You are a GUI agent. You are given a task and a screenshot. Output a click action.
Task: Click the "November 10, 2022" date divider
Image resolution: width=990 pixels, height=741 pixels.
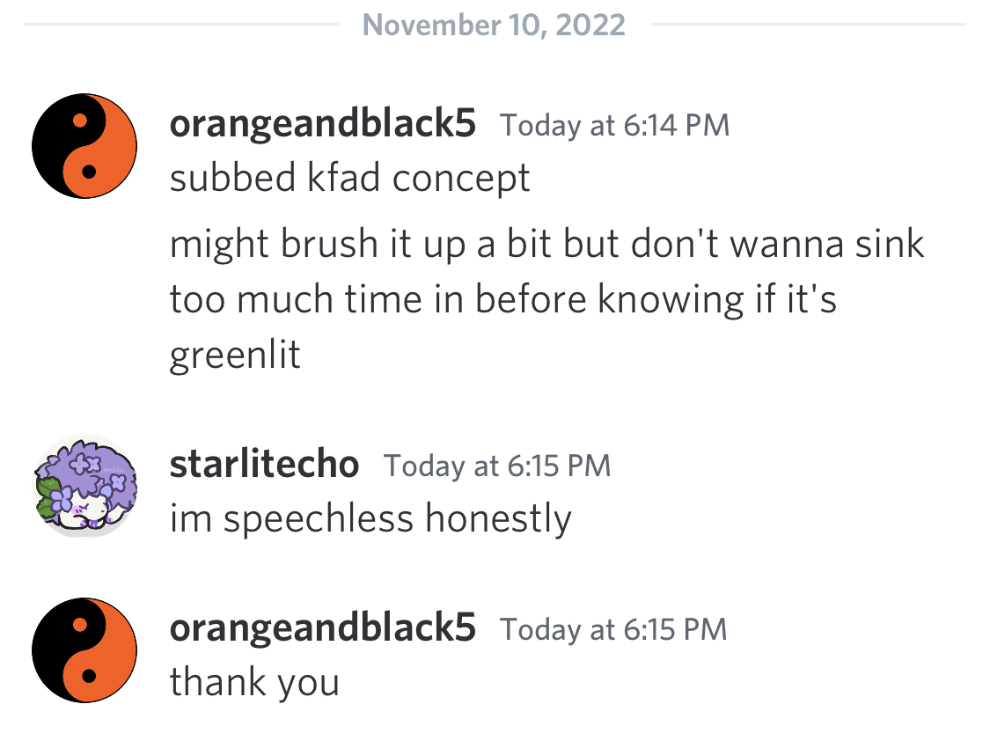pos(494,26)
